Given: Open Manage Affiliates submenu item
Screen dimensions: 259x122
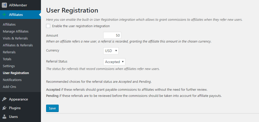Looking at the screenshot, I should click(16, 31).
